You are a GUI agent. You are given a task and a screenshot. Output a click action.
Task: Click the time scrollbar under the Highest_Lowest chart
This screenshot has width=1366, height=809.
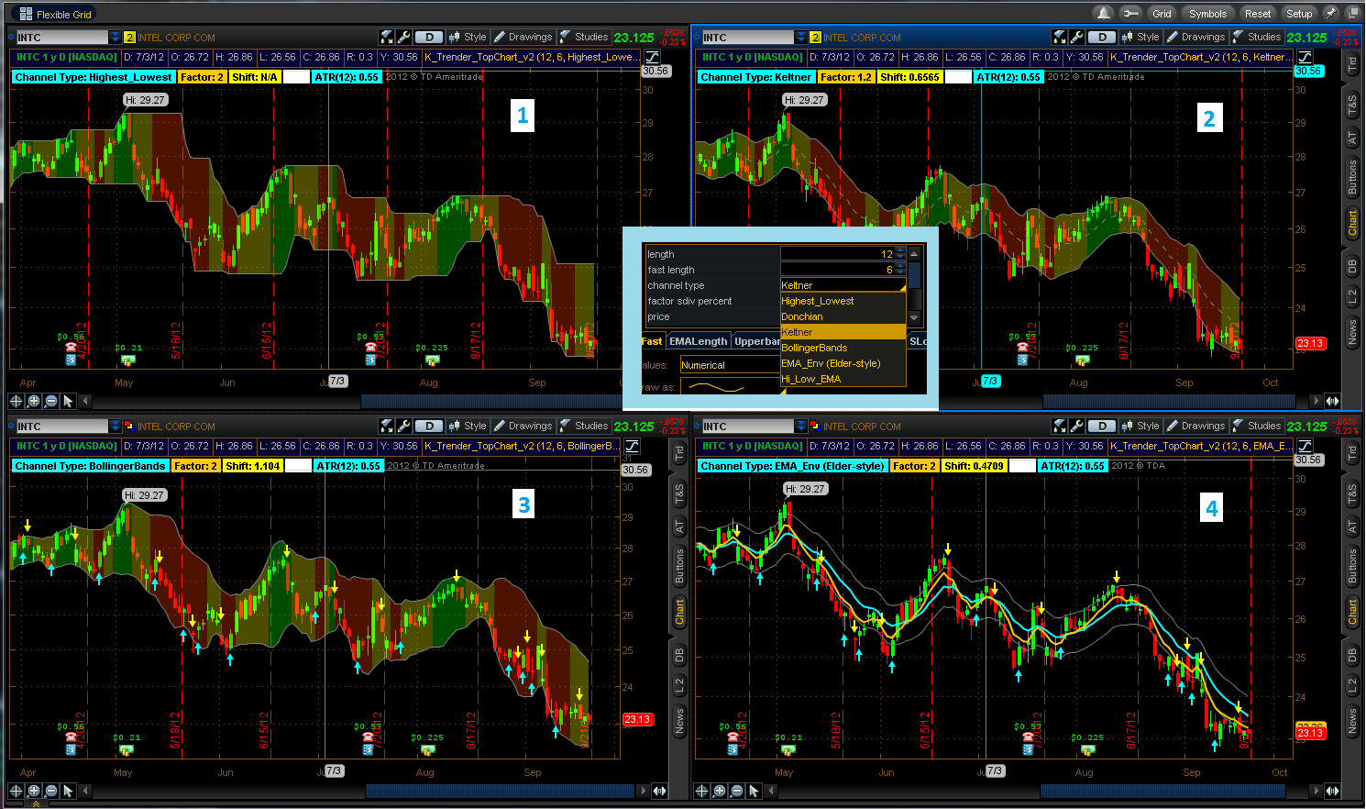click(491, 401)
